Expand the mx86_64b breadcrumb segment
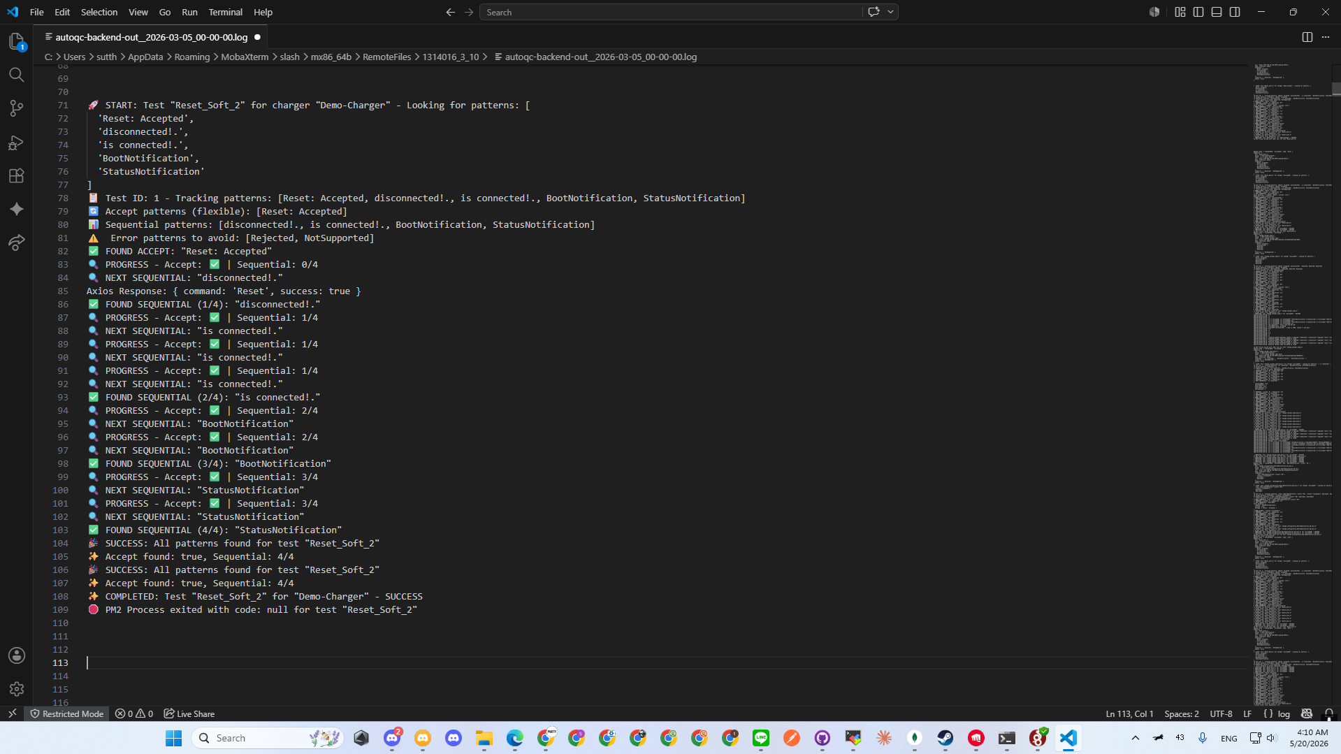The height and width of the screenshot is (754, 1341). pyautogui.click(x=331, y=57)
